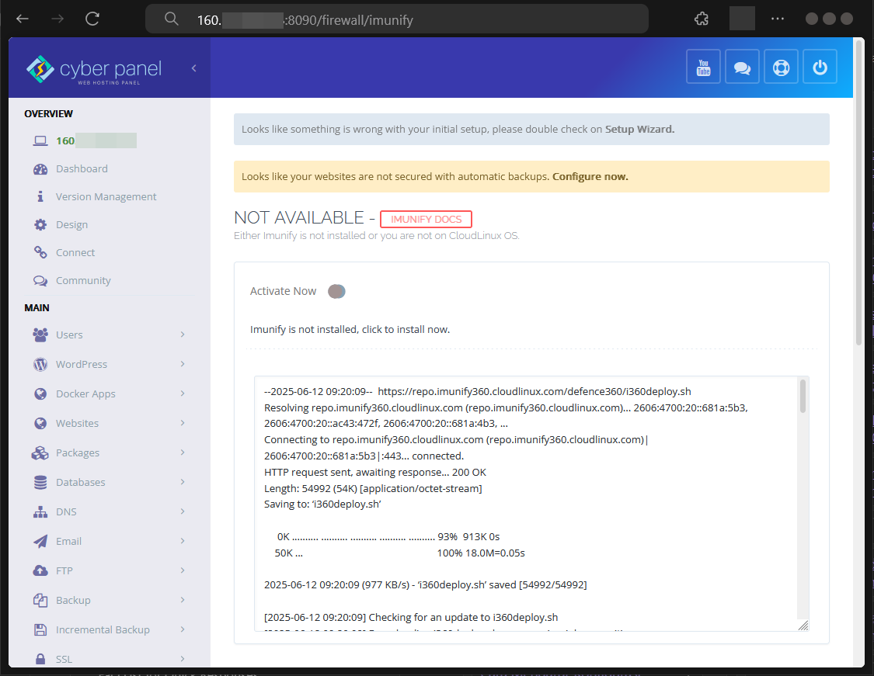Click the Version Management info icon

point(40,196)
